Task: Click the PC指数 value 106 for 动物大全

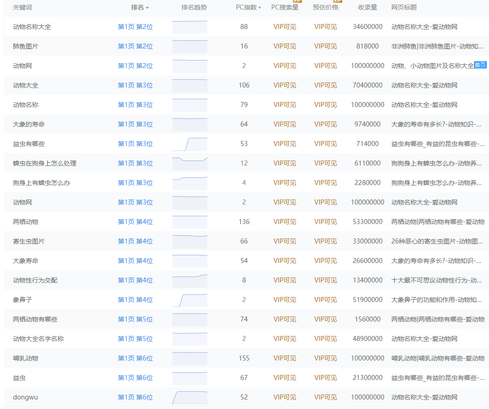Action: tap(244, 86)
